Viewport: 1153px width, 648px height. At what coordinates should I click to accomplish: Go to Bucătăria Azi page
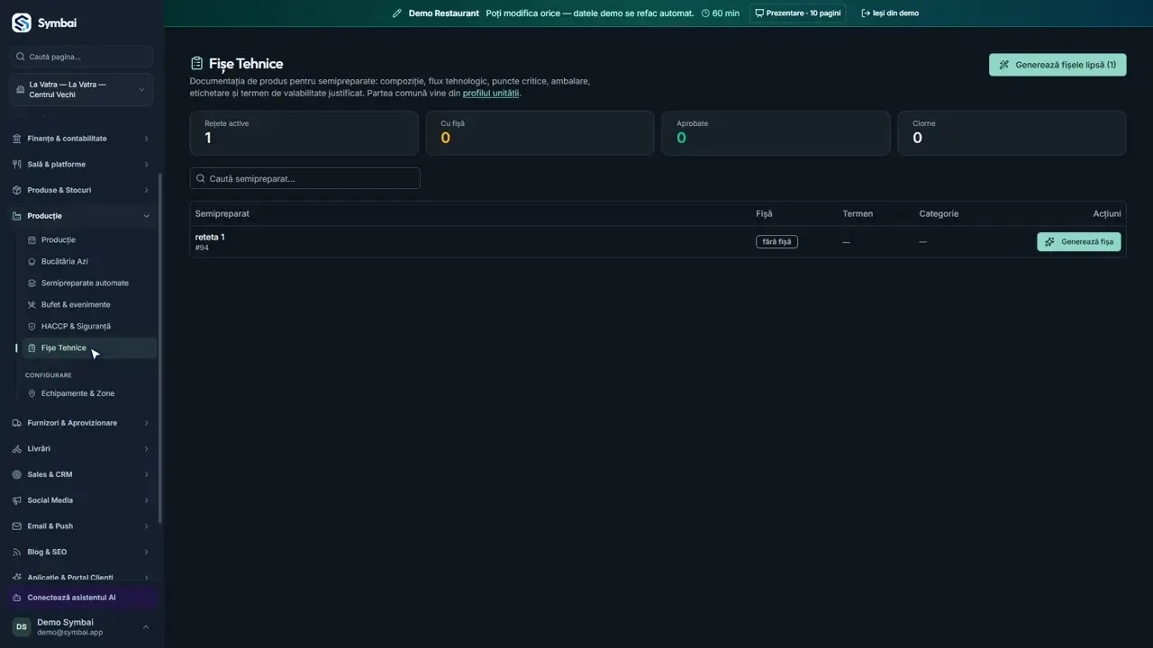(x=90, y=262)
